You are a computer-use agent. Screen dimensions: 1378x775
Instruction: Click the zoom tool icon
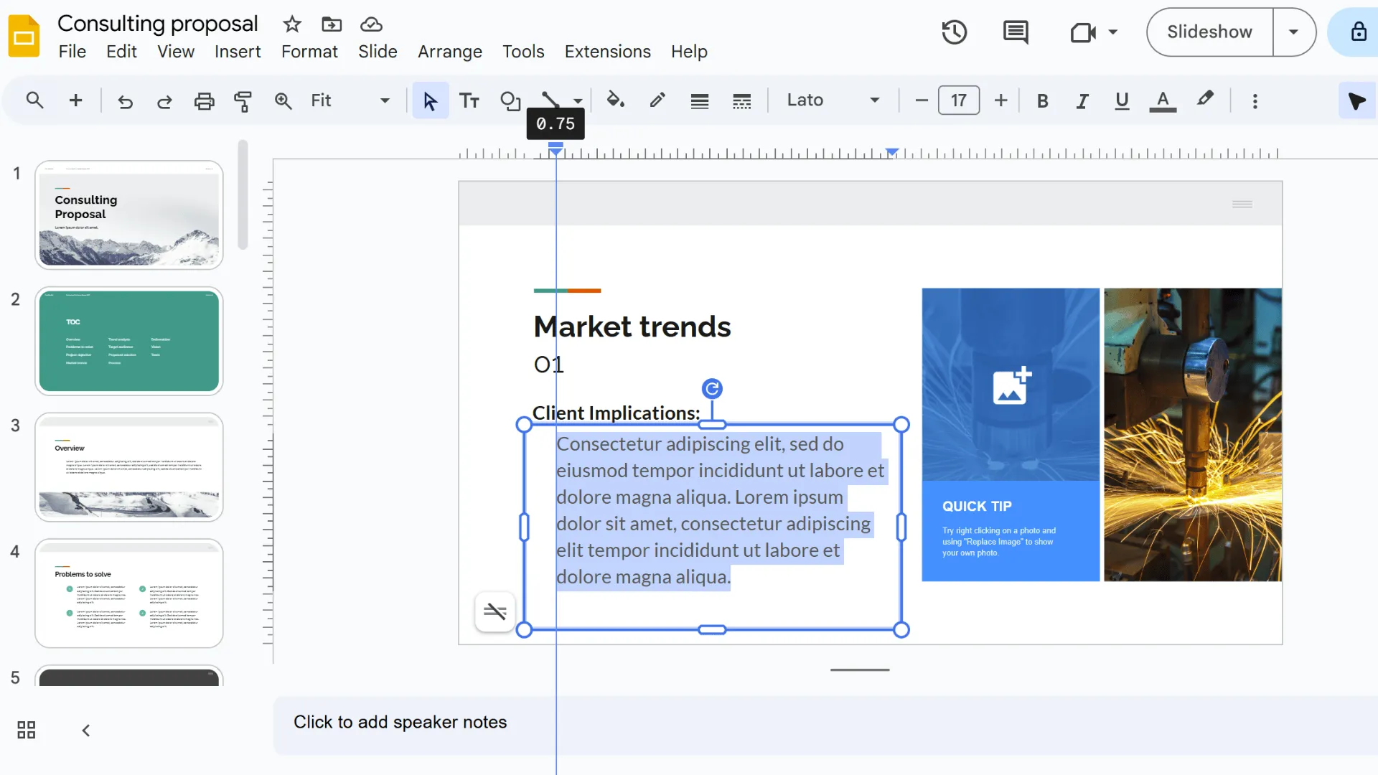[x=283, y=101]
